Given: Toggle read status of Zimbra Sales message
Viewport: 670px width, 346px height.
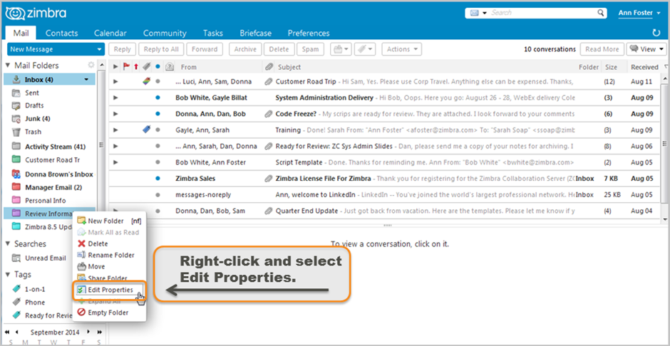Looking at the screenshot, I should tap(158, 178).
